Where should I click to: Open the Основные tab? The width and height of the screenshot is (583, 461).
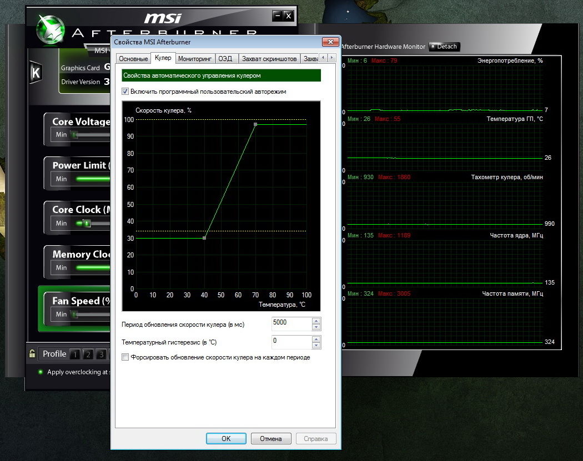(133, 59)
